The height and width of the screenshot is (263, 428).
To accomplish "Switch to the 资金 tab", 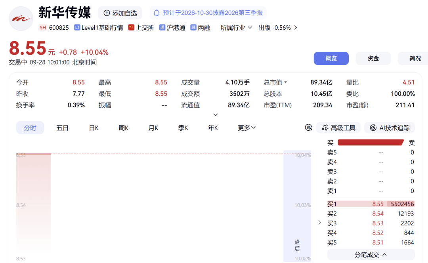I will pyautogui.click(x=373, y=58).
